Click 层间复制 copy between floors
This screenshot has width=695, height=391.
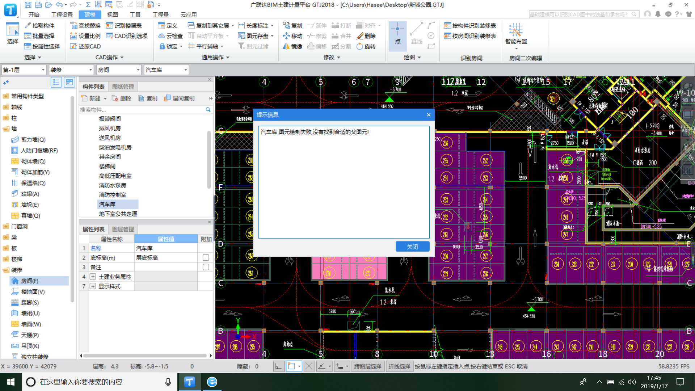[x=180, y=98]
